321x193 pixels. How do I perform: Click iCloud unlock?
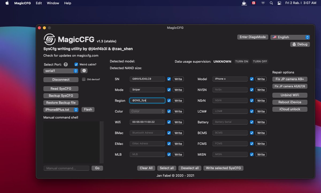tap(290, 109)
